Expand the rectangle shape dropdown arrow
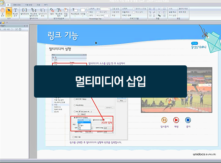The width and height of the screenshot is (221, 163). 83,16
